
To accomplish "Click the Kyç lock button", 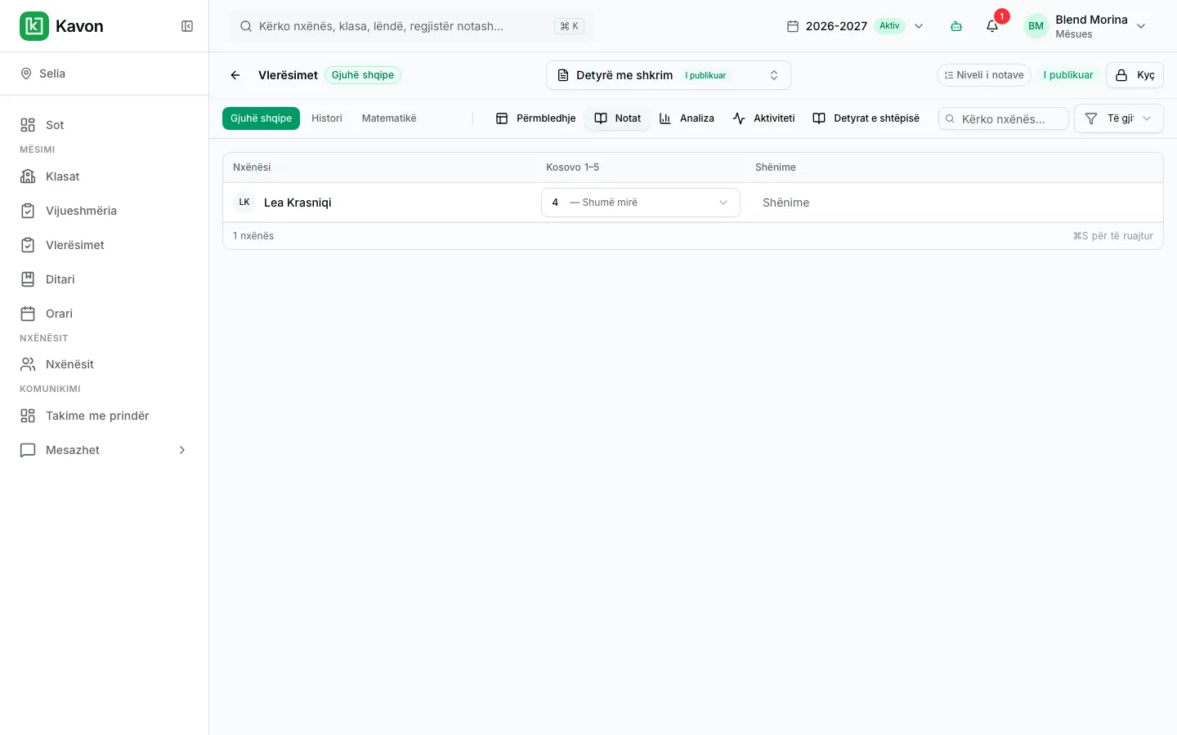I will click(1134, 75).
